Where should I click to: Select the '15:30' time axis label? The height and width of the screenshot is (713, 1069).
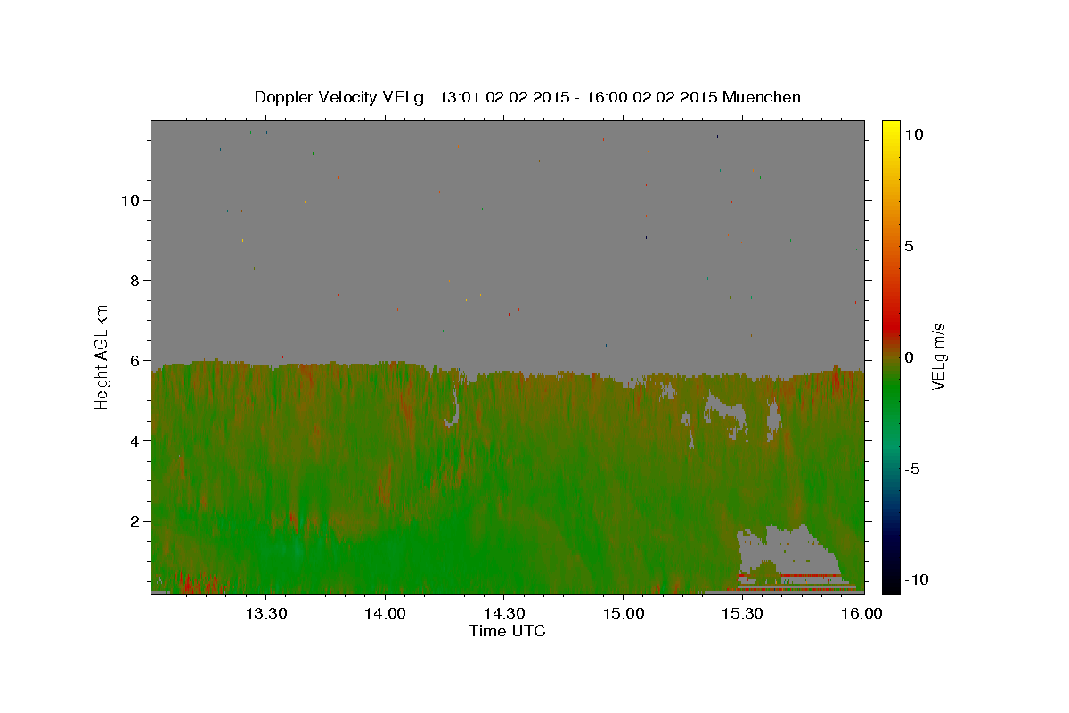[741, 613]
